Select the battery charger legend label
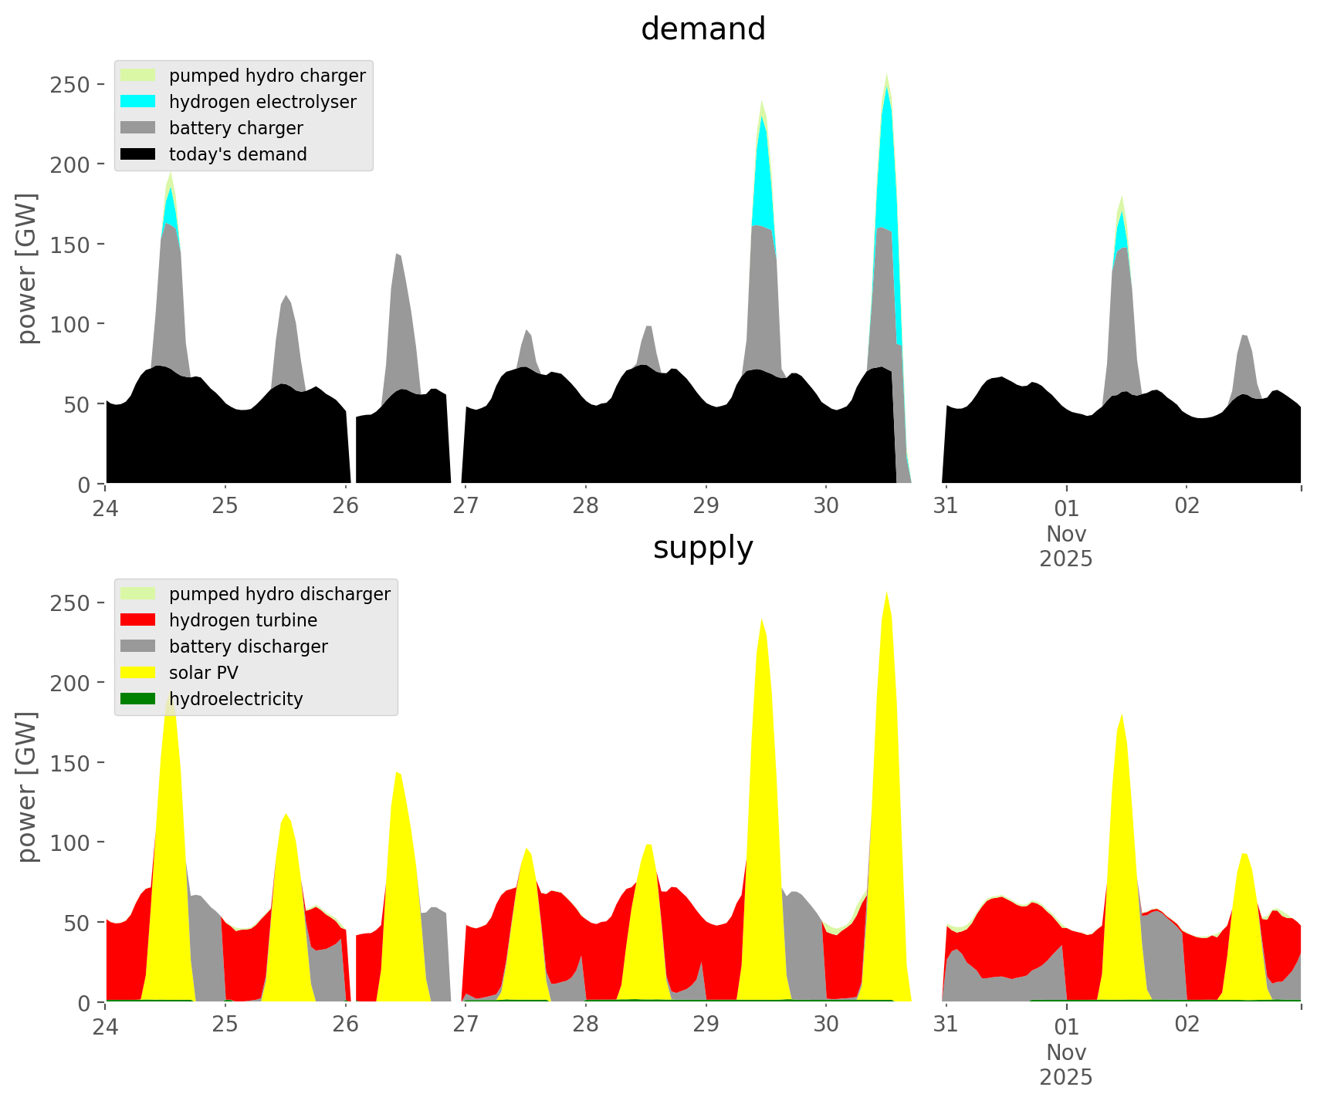The image size is (1317, 1104). click(235, 128)
